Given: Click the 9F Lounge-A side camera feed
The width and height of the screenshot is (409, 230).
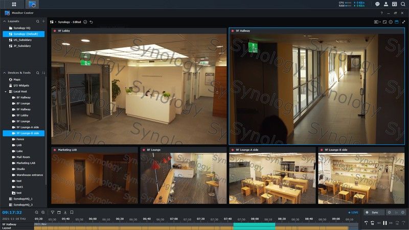Looking at the screenshot, I should pos(272,178).
